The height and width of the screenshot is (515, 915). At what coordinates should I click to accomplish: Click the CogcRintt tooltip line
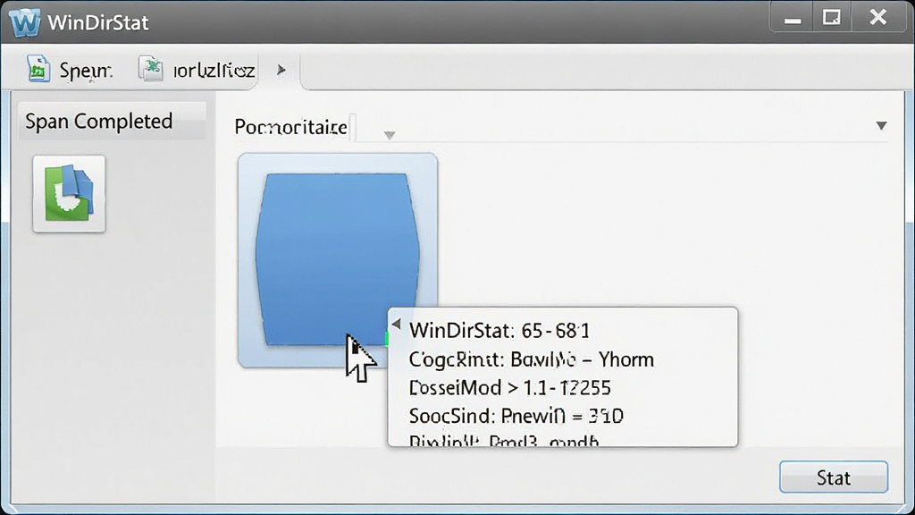click(531, 359)
